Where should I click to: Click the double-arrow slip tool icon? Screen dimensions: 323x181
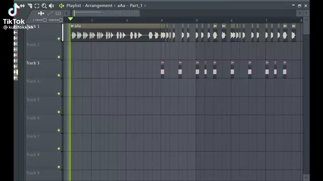pyautogui.click(x=22, y=6)
